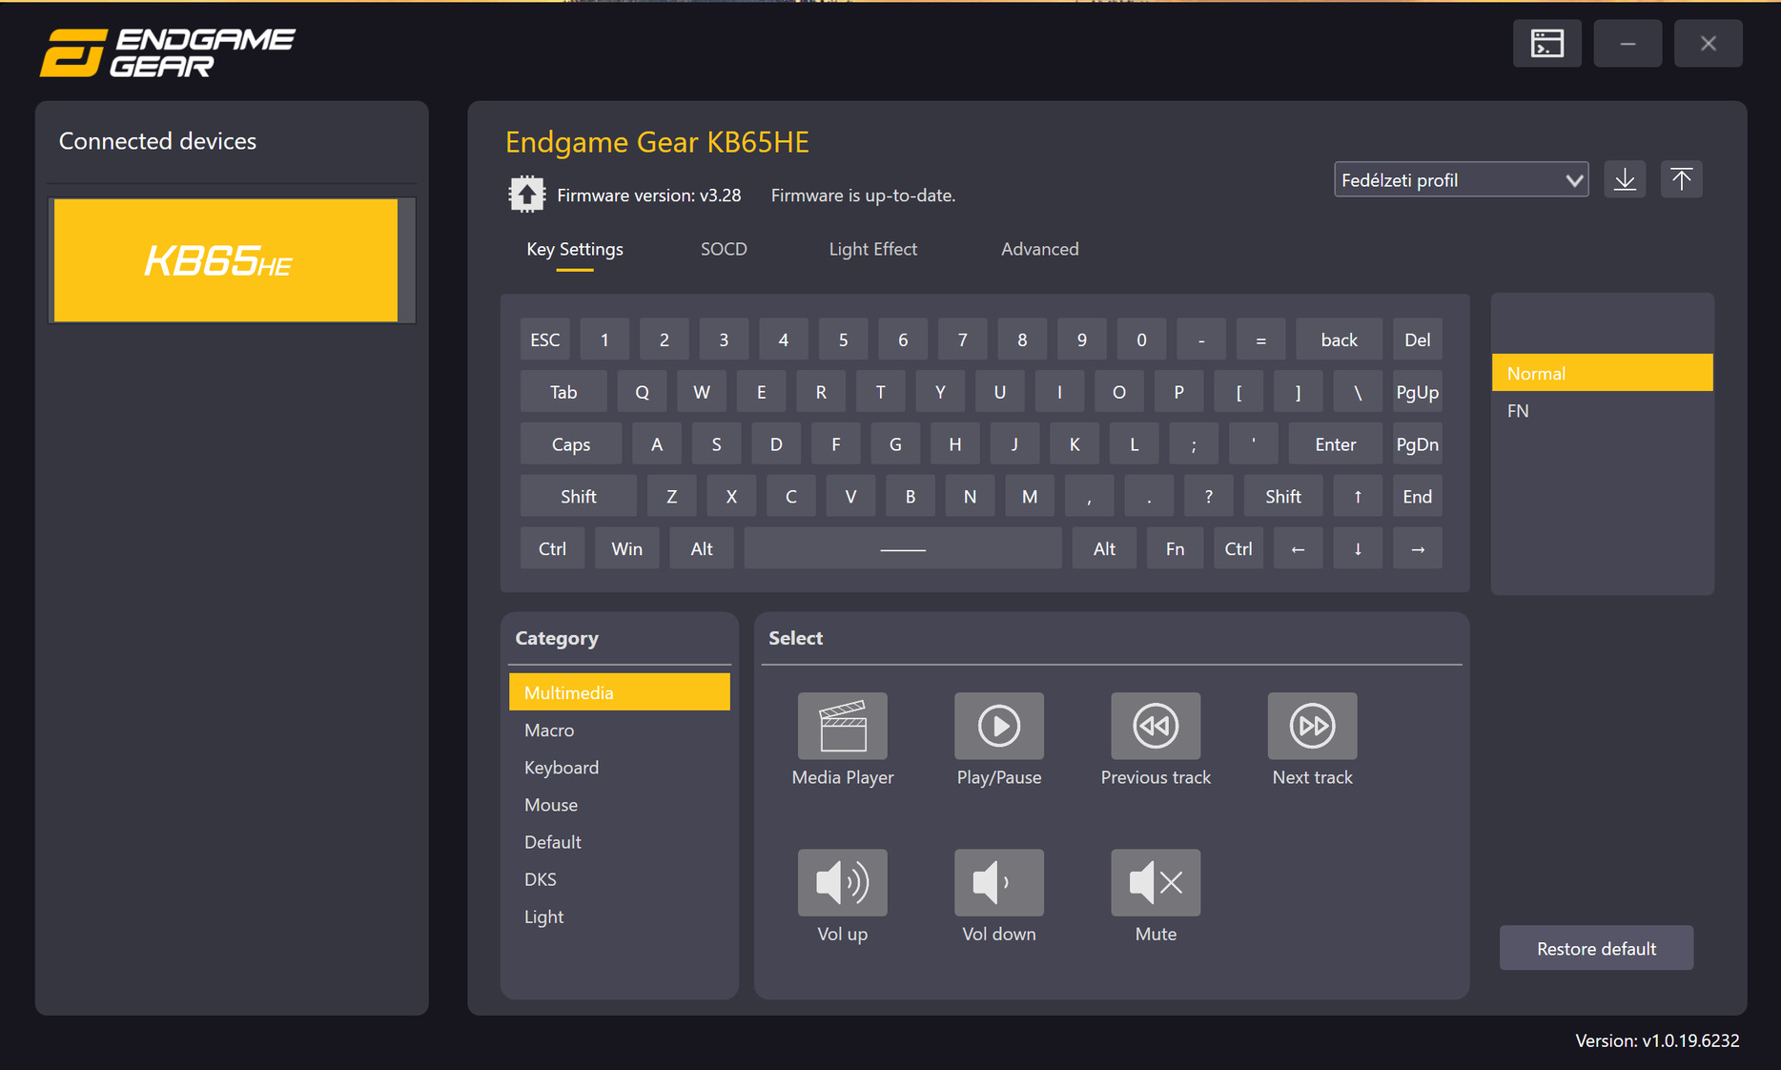
Task: Pick the Previous track icon
Action: click(x=1156, y=726)
